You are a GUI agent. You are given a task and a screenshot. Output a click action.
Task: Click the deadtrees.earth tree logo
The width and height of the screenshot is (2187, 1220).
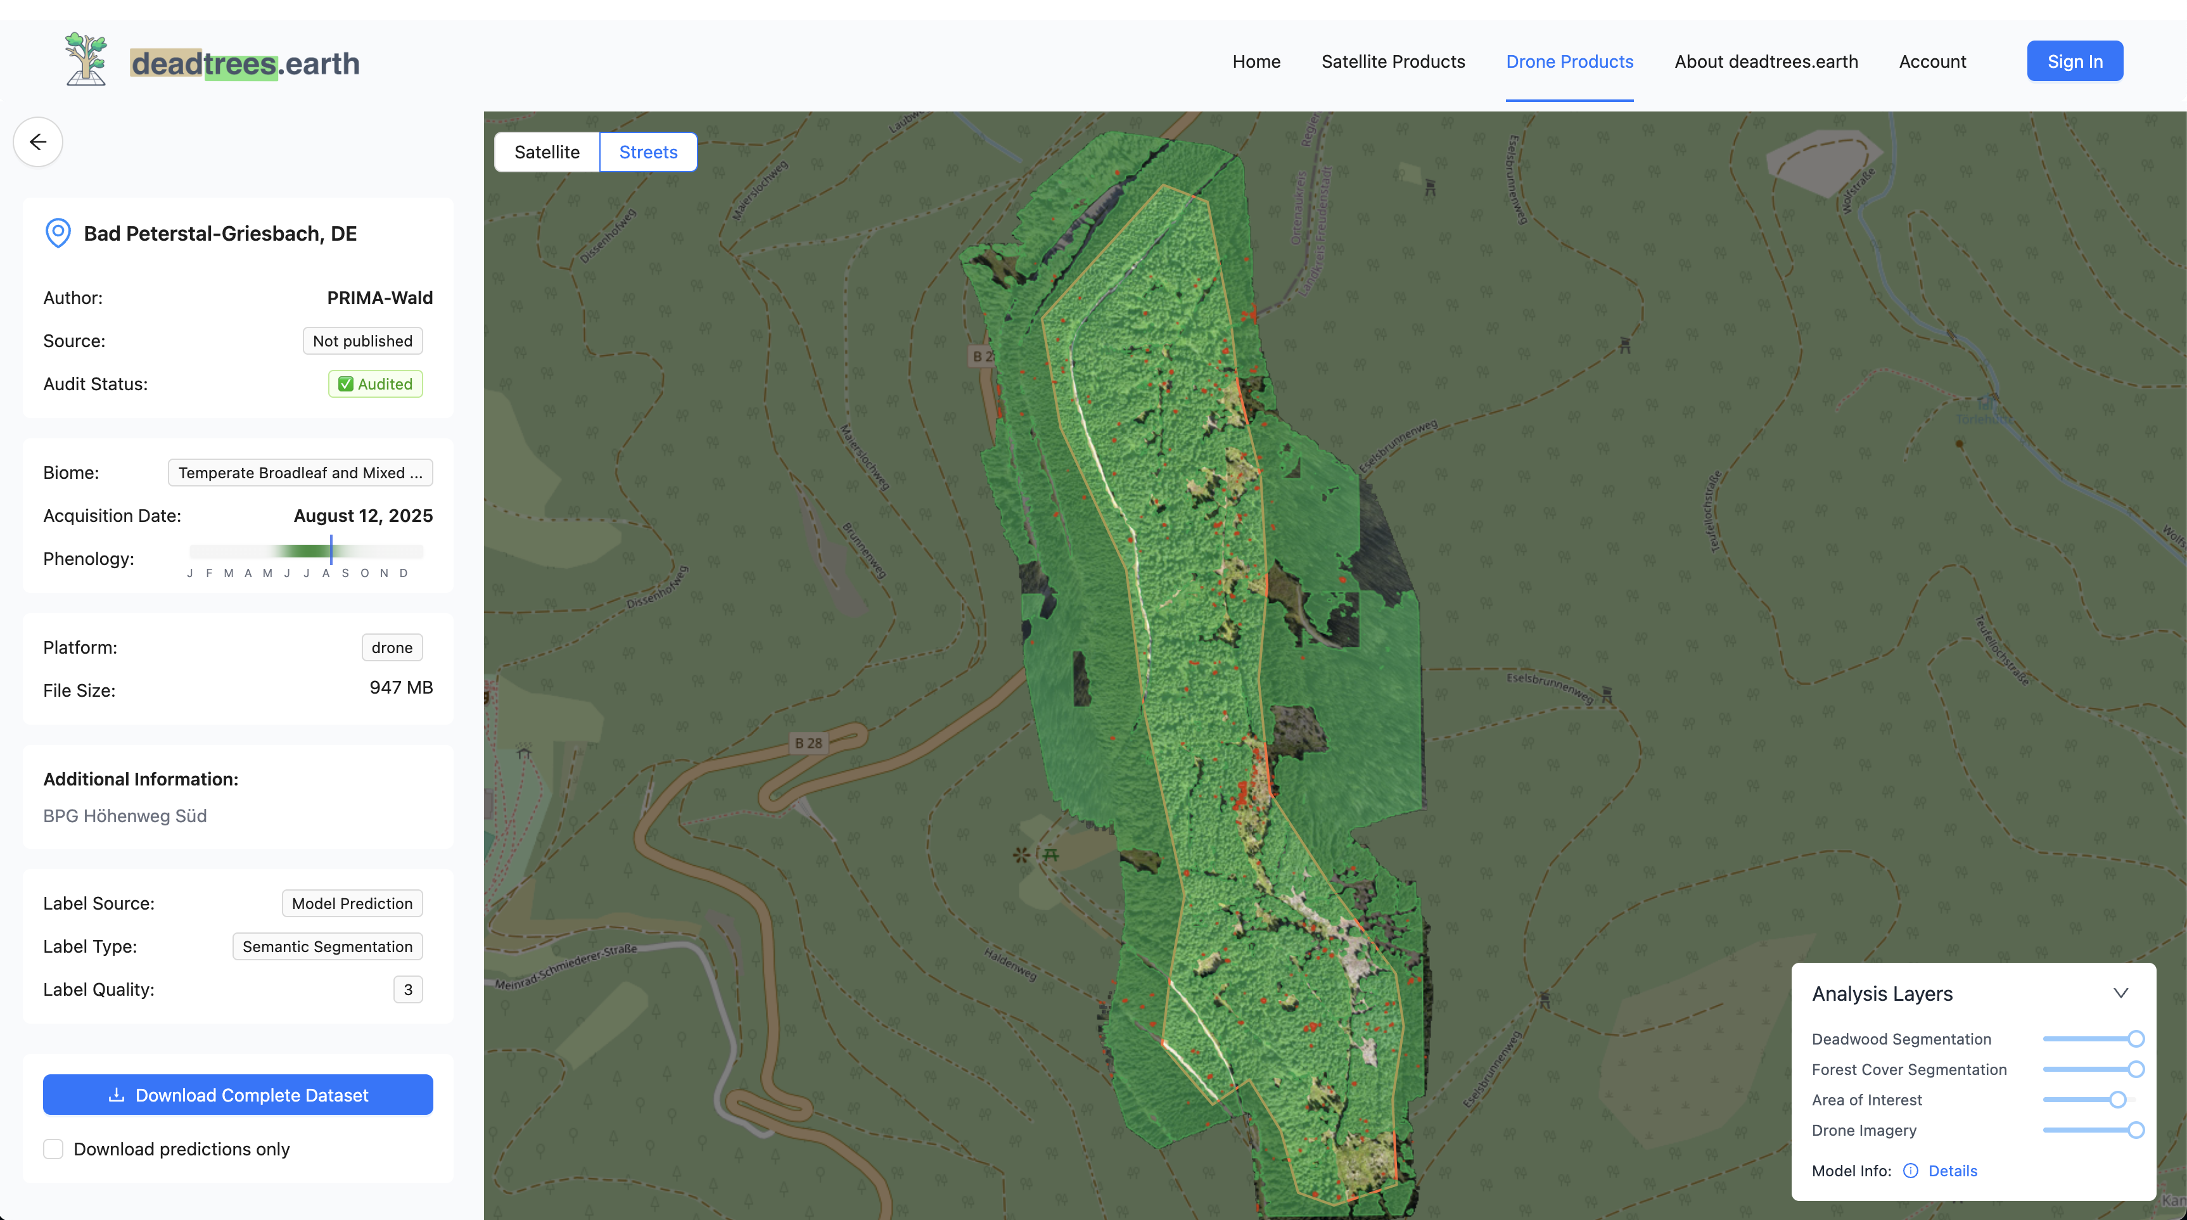(x=86, y=60)
